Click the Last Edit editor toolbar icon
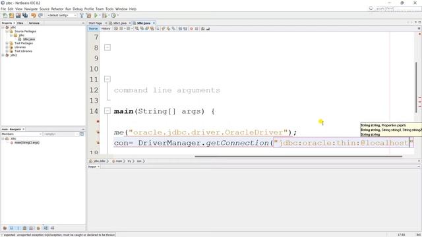The image size is (422, 237). point(115,28)
